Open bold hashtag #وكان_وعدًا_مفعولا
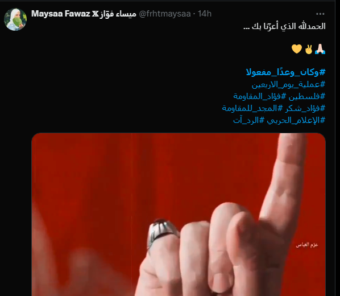This screenshot has width=340, height=296. pyautogui.click(x=285, y=72)
